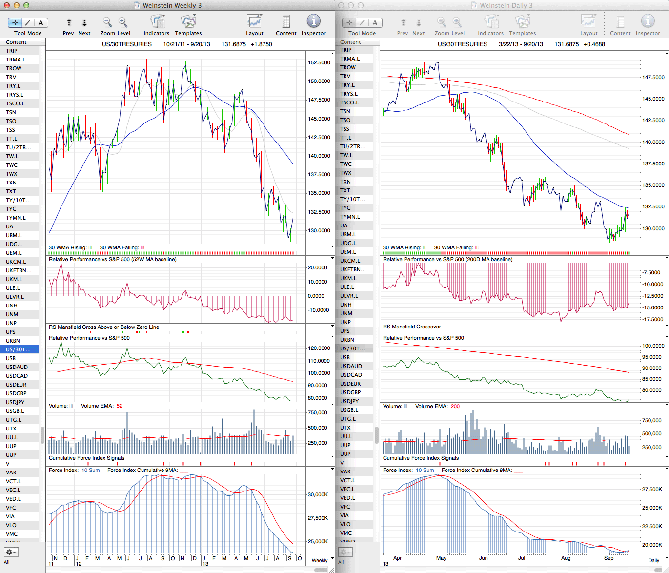The height and width of the screenshot is (573, 669).
Task: Open Indicators in the Weekly window toolbar
Action: [157, 22]
